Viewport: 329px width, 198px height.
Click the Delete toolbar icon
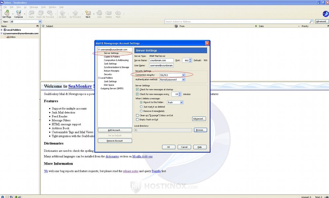[108, 13]
